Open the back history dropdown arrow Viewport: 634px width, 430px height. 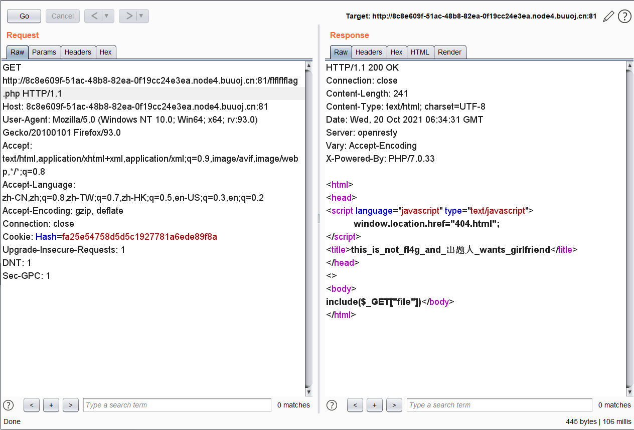106,16
